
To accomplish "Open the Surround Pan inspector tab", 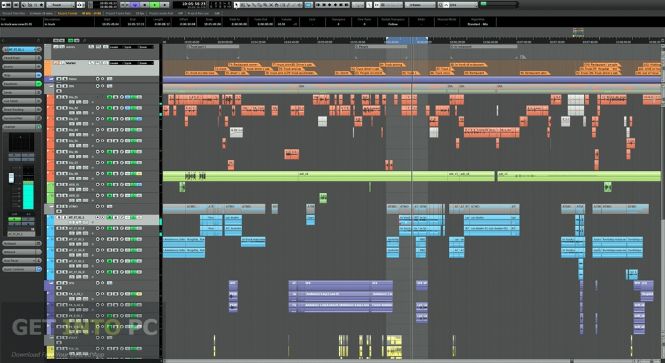I will (21, 118).
